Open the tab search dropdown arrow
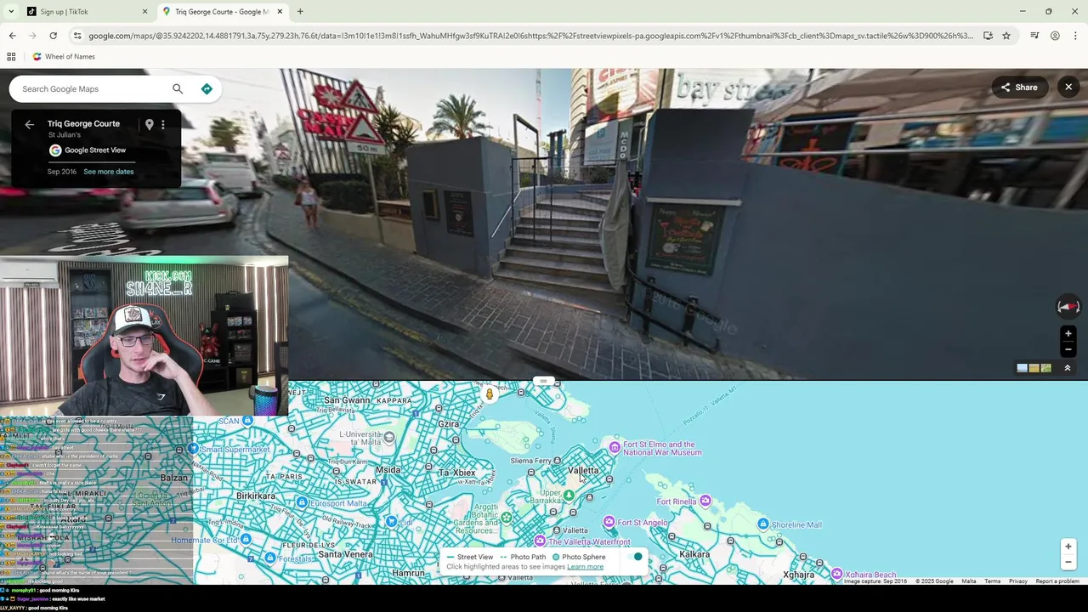 click(10, 12)
